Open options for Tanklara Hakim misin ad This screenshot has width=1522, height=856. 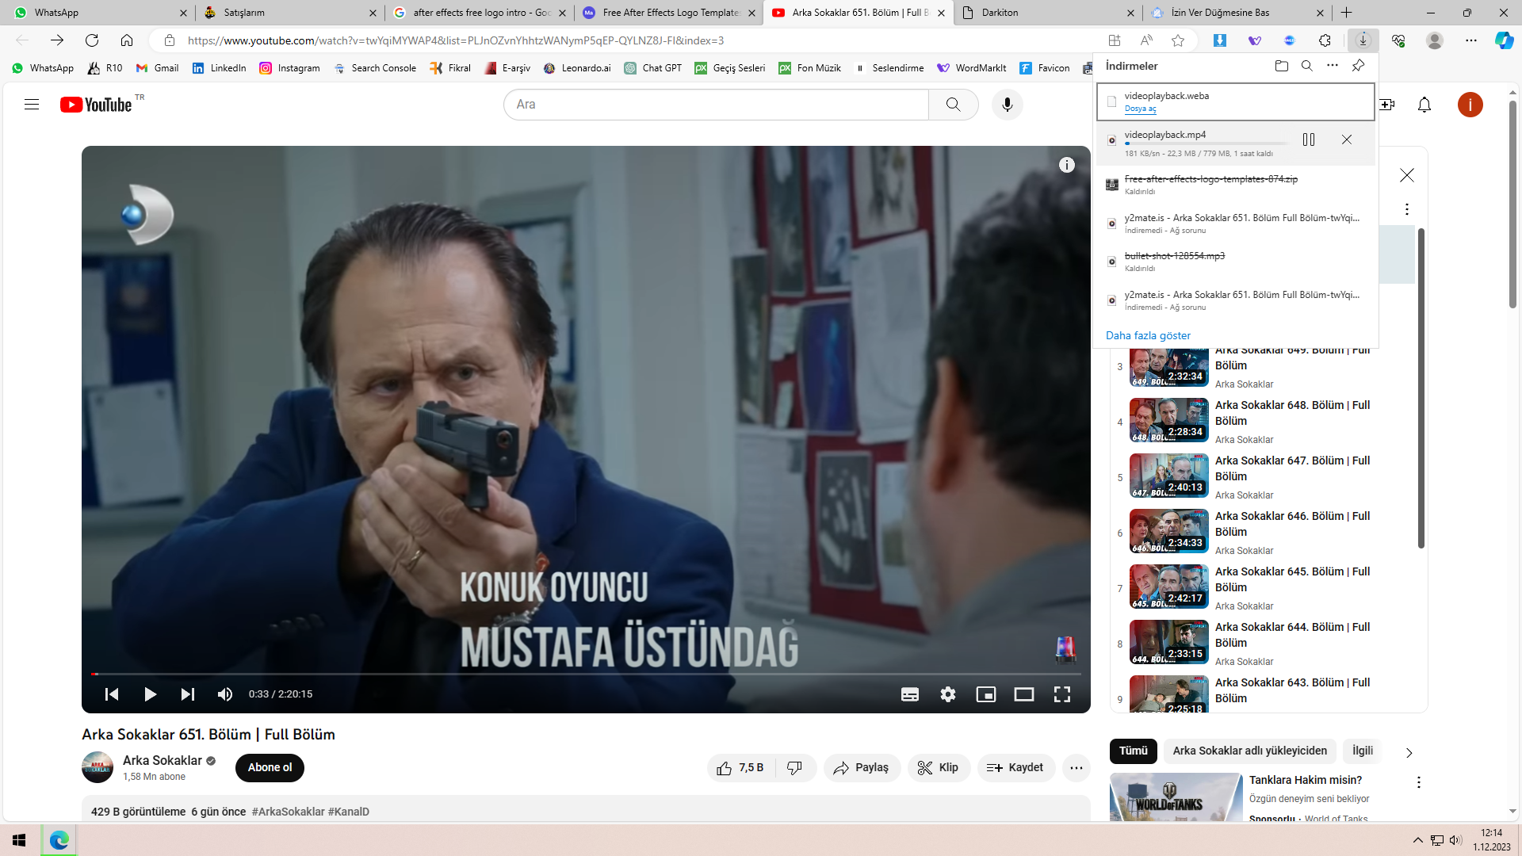[x=1418, y=783]
